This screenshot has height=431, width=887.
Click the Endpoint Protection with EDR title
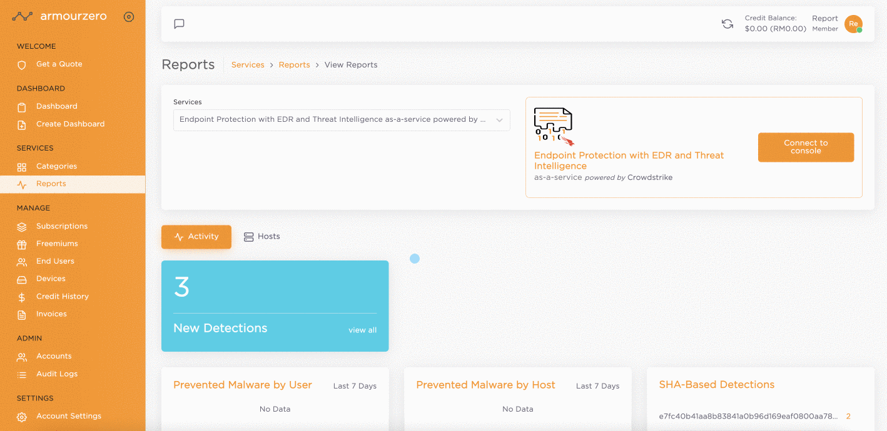coord(629,161)
